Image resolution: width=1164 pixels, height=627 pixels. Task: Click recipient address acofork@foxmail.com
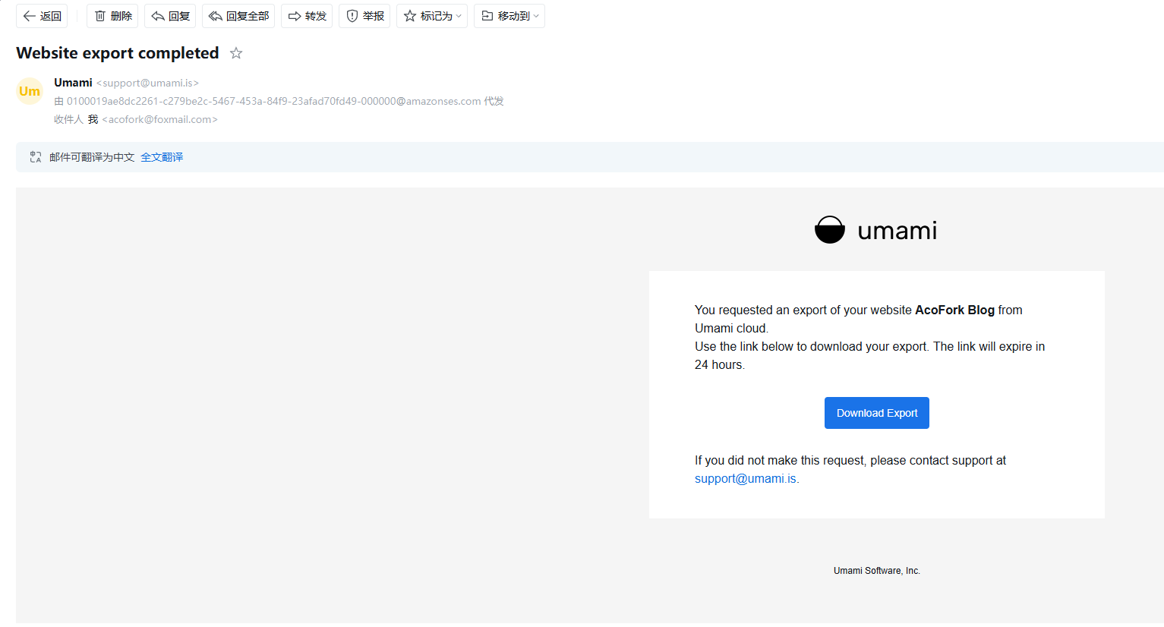pos(159,119)
